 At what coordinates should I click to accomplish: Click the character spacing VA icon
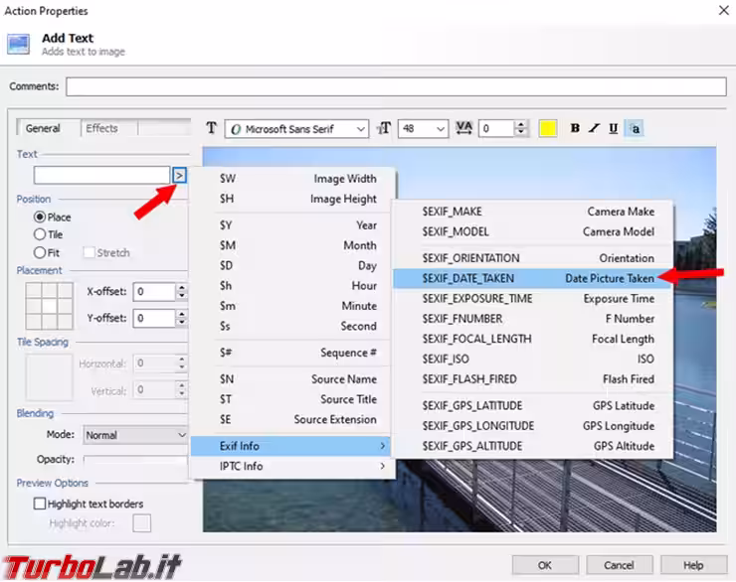pos(464,128)
